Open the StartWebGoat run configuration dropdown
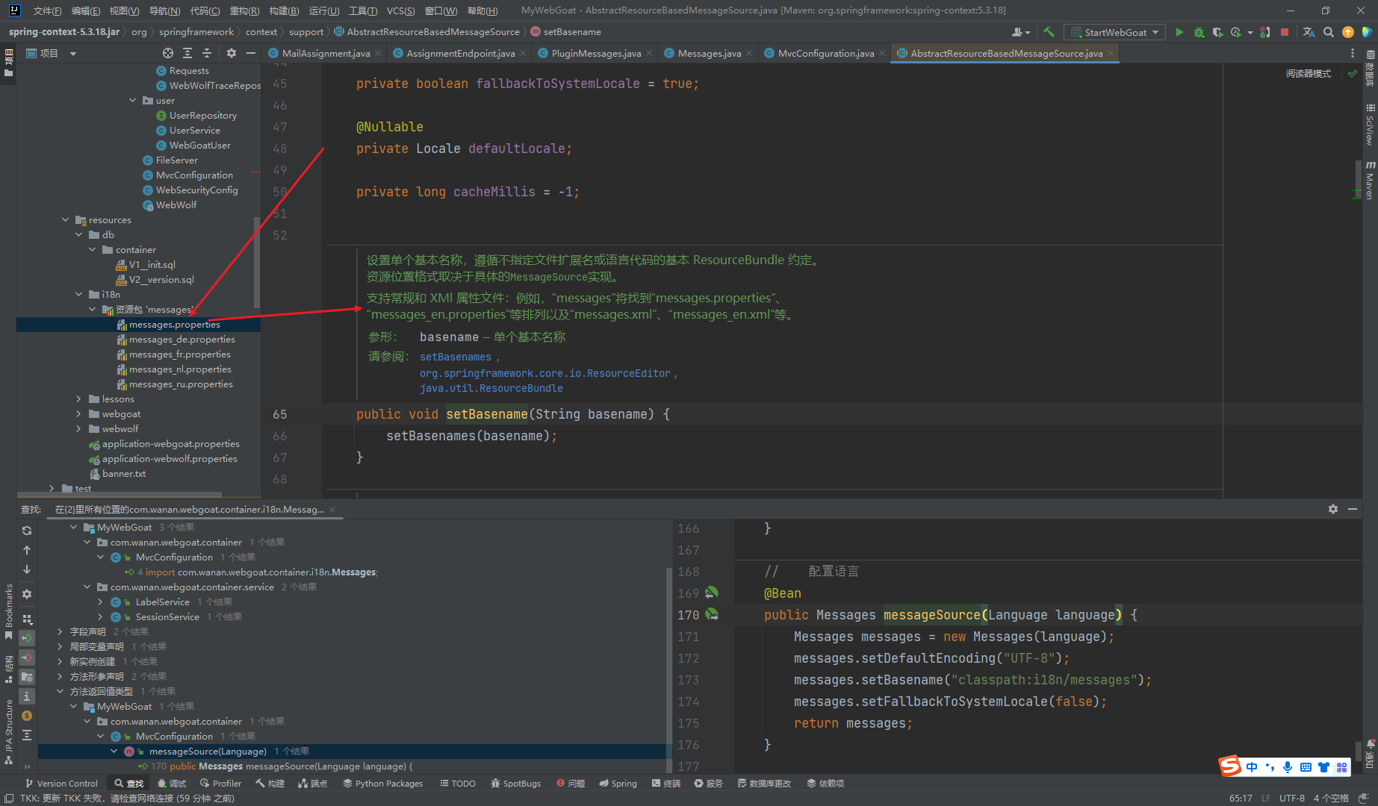 coord(1114,32)
